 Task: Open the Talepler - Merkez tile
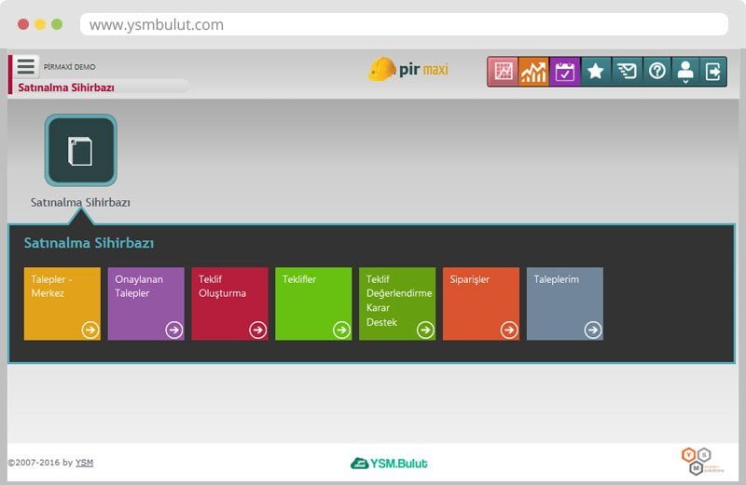(62, 303)
